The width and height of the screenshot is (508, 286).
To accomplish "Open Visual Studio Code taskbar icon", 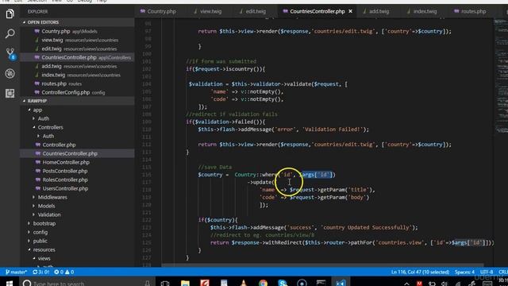I will tap(341, 283).
